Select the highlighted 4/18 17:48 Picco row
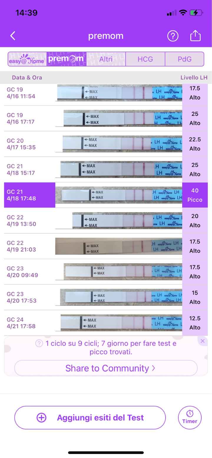This screenshot has width=212, height=458. [29, 195]
